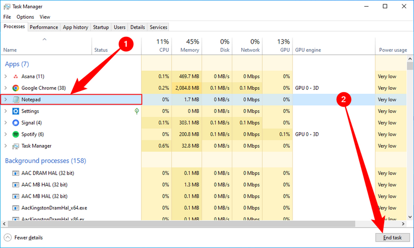Click the vertical scrollbar down arrow
414x248 pixels.
(x=410, y=217)
